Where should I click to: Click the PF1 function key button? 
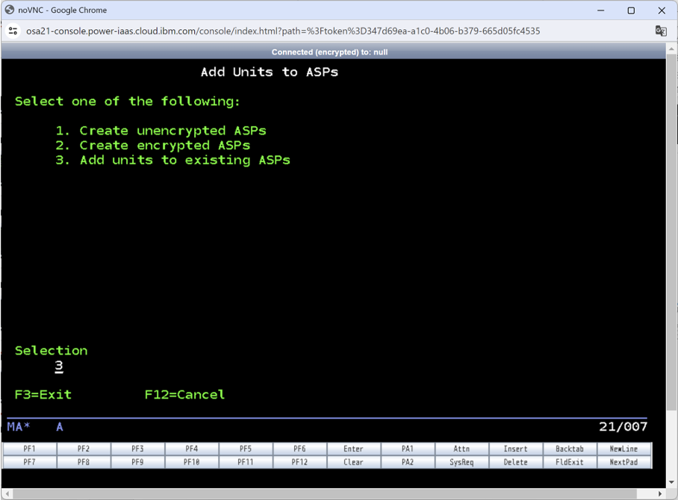[x=29, y=449]
